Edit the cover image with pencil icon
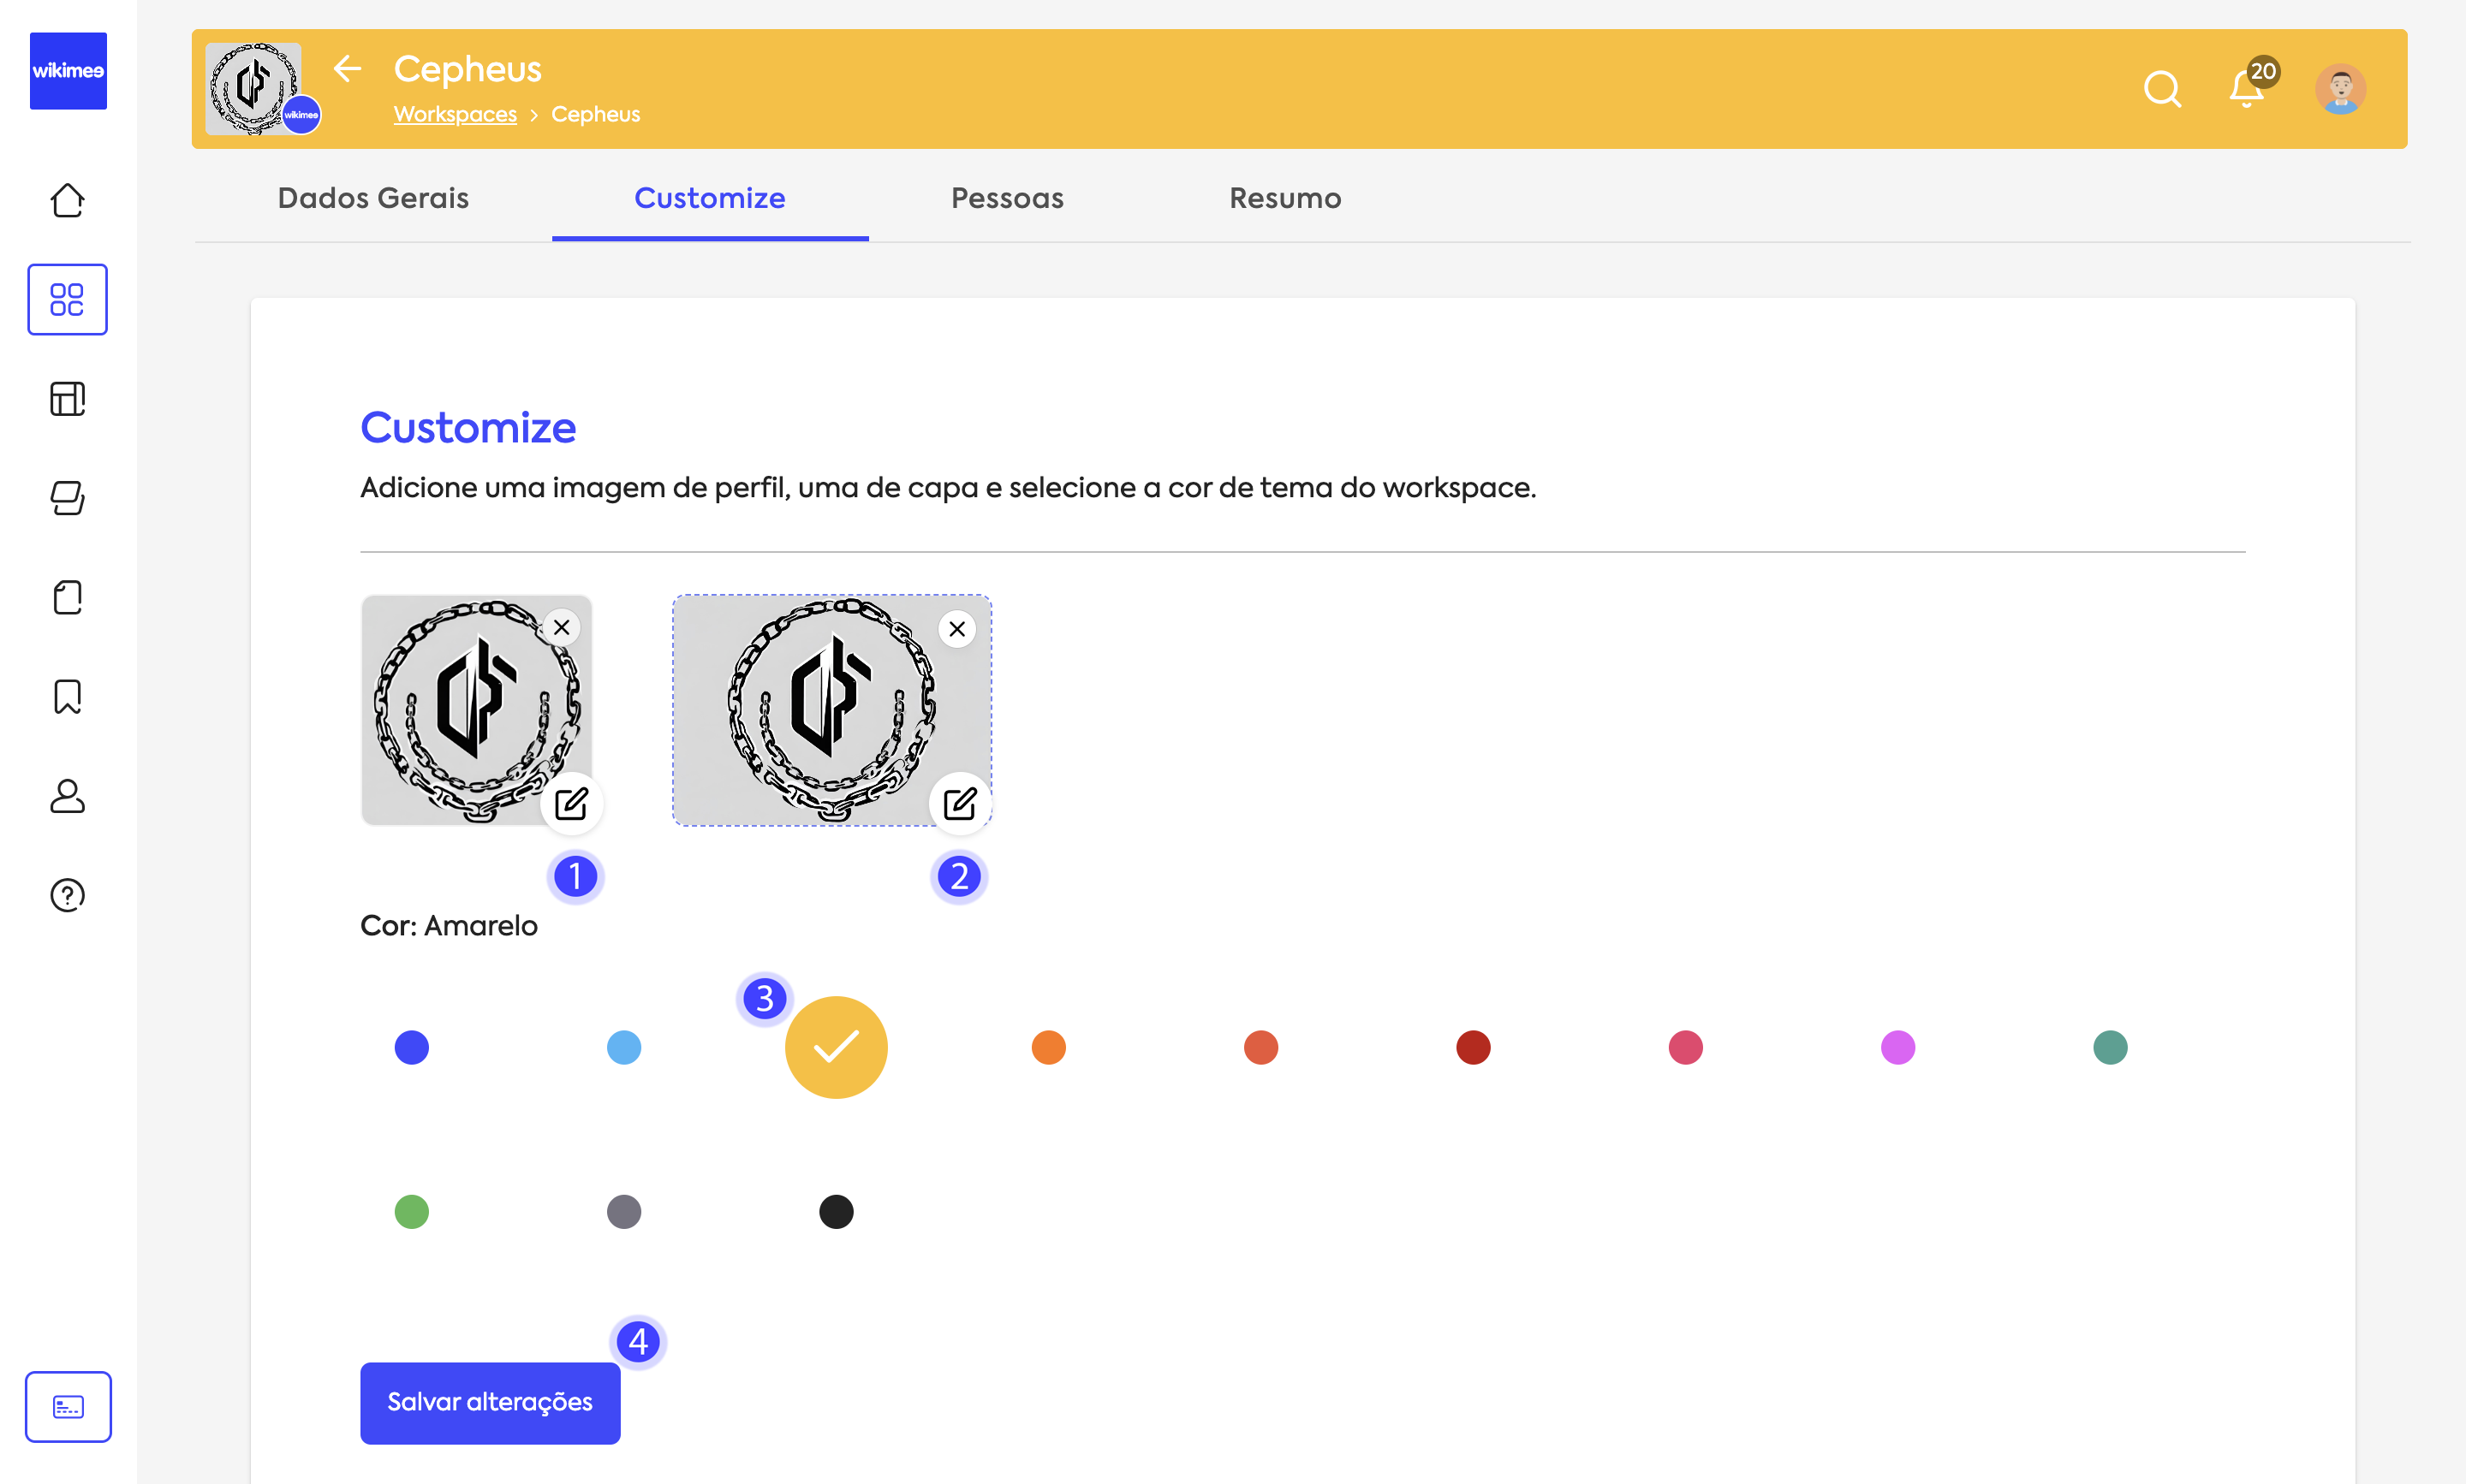 [x=959, y=803]
